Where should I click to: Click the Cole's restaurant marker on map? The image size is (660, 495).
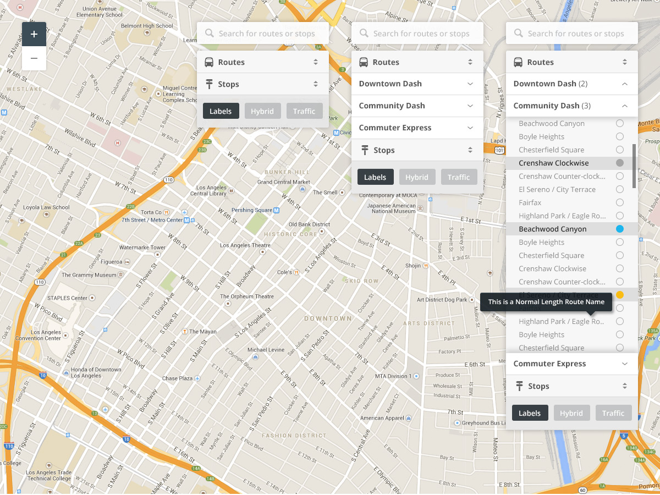click(x=296, y=272)
